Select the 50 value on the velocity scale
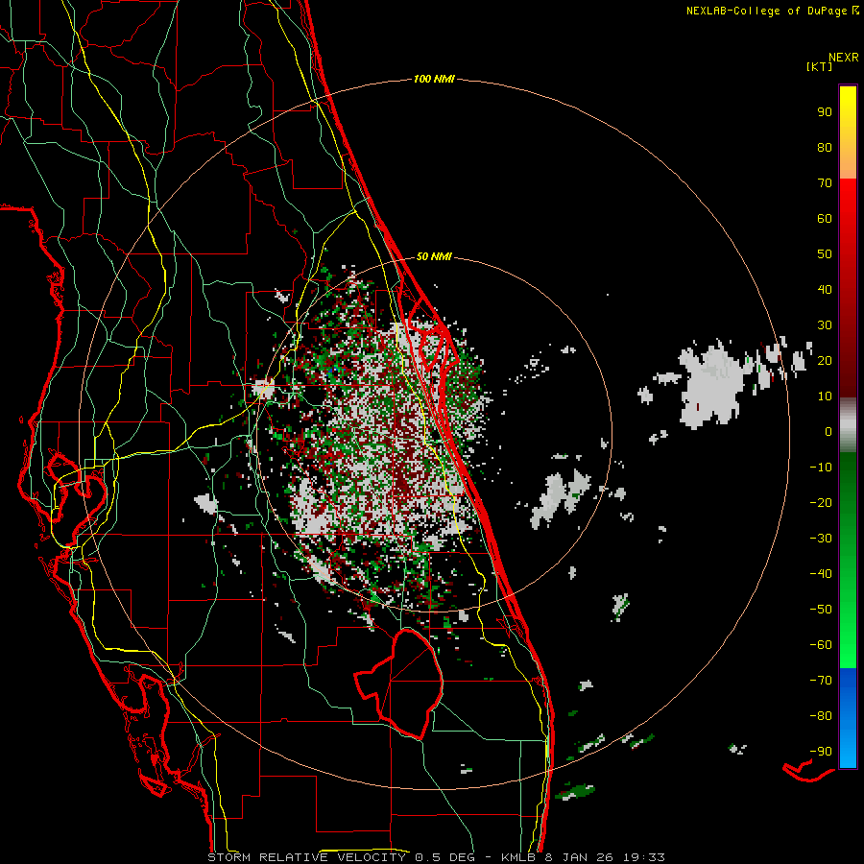Viewport: 864px width, 864px height. tap(825, 254)
